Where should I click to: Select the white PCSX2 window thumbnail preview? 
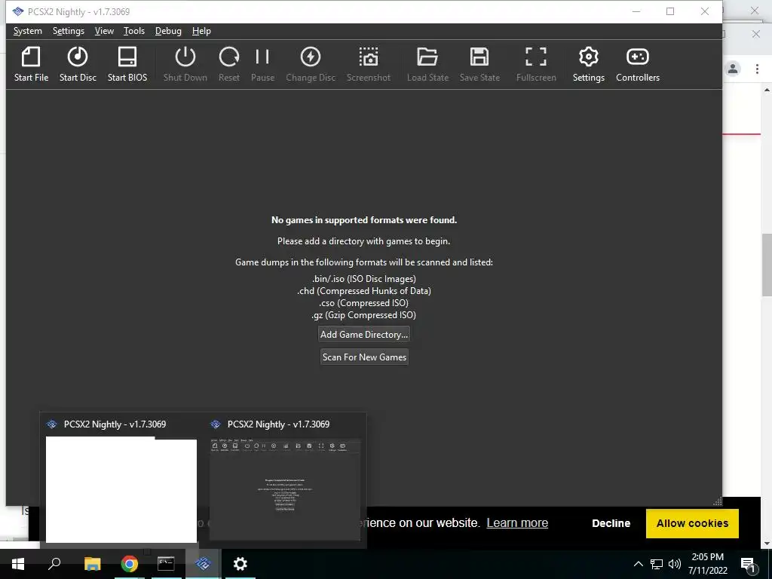tap(121, 489)
